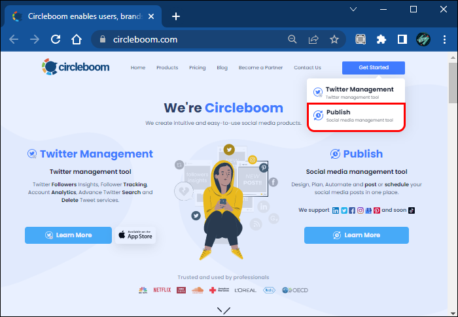This screenshot has height=317, width=458.
Task: Click the page vertical scrollbar thumb
Action: click(x=453, y=82)
